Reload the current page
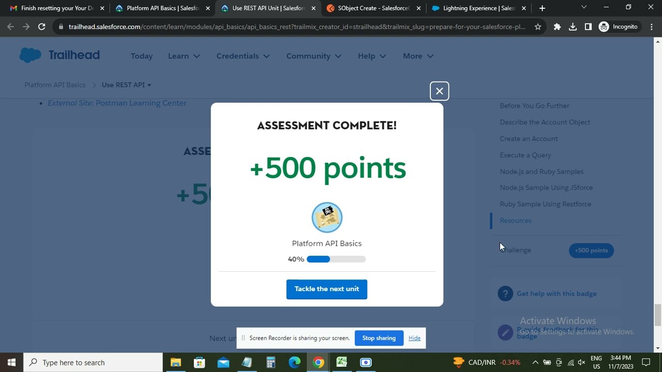This screenshot has height=372, width=662. point(41,27)
